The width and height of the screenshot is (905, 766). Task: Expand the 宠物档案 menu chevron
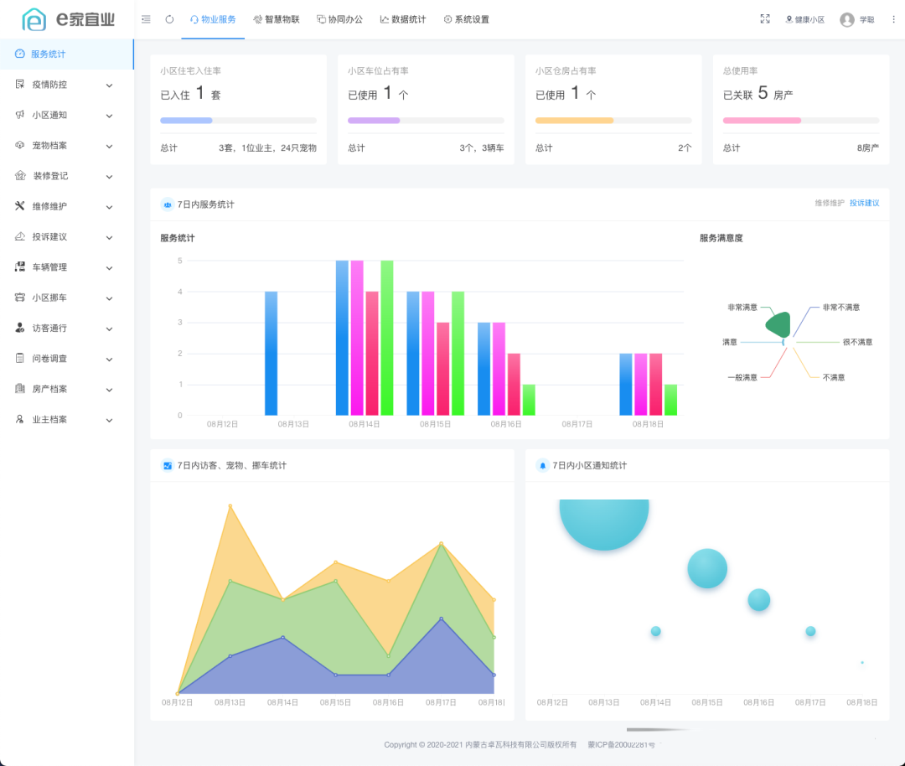pyautogui.click(x=109, y=146)
